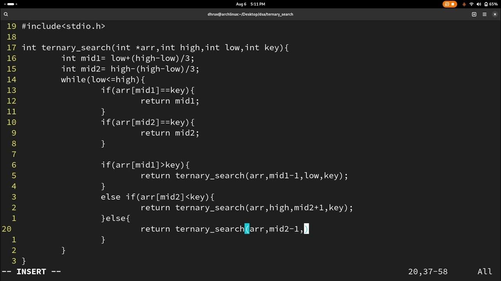
Task: Click the terminal title dhruv@archlinux path
Action: point(250,14)
